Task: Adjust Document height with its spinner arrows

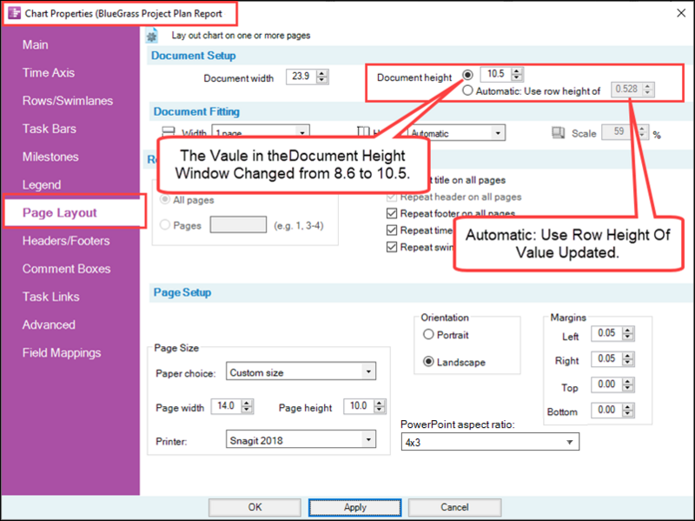Action: [x=517, y=74]
